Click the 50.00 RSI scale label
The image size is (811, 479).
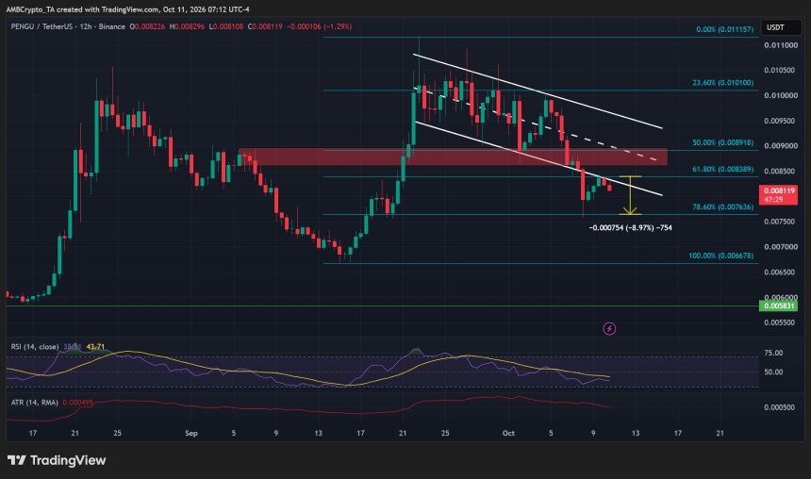click(x=773, y=372)
